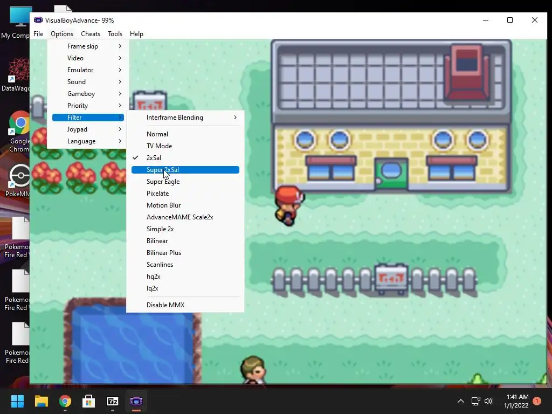Open Chrome from the taskbar

tap(65, 401)
